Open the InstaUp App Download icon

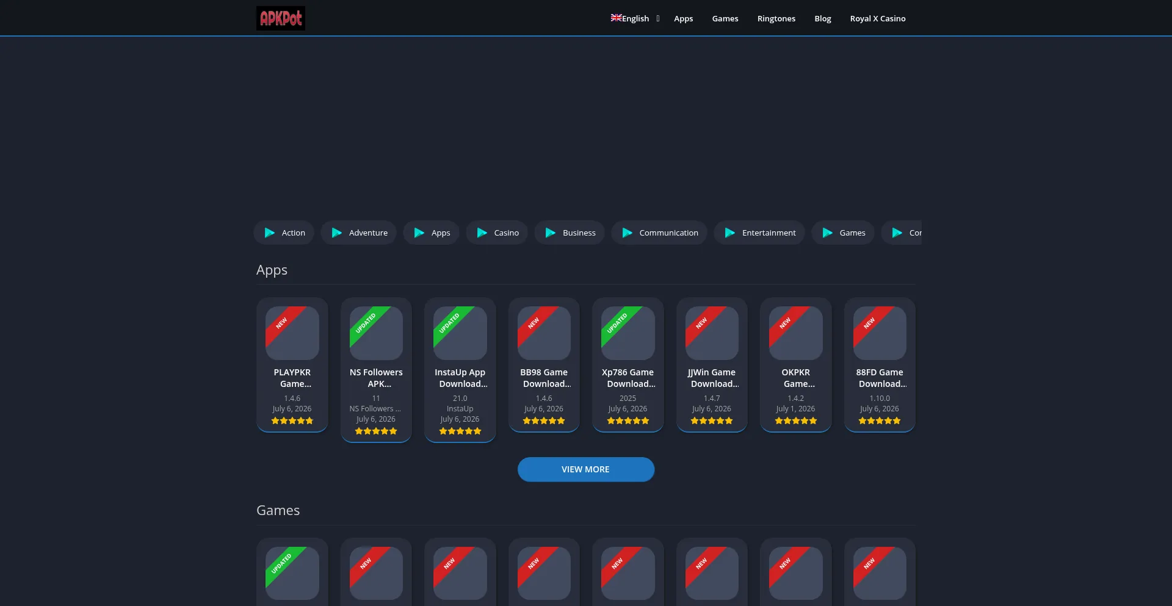pos(460,333)
